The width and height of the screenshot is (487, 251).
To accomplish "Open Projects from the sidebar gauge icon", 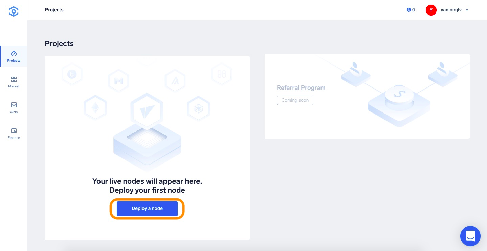I will coord(14,54).
